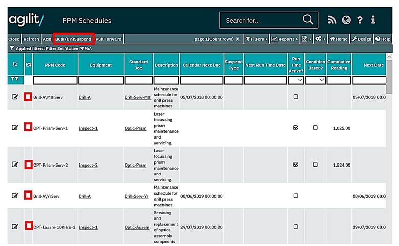Click the Bulk (Un)Suspend button
Screen dimensions: 399x246
(x=74, y=39)
